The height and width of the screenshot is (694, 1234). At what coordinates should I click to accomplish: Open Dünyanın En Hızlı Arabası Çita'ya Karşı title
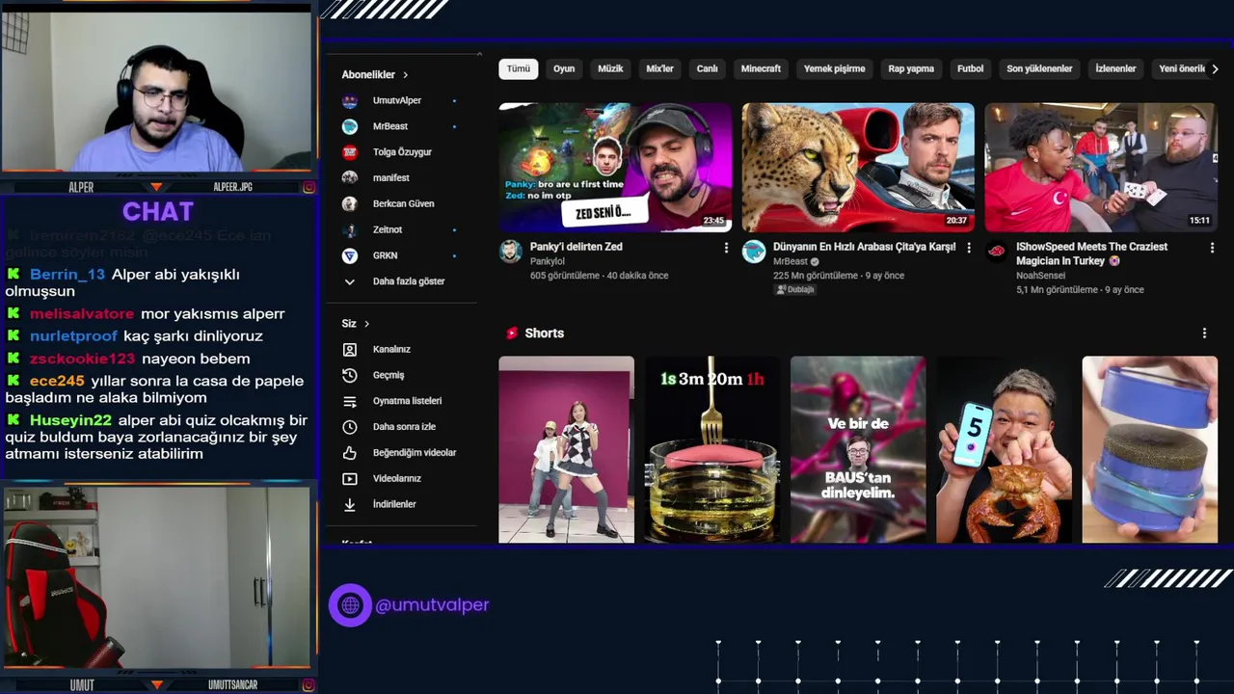[x=865, y=247]
